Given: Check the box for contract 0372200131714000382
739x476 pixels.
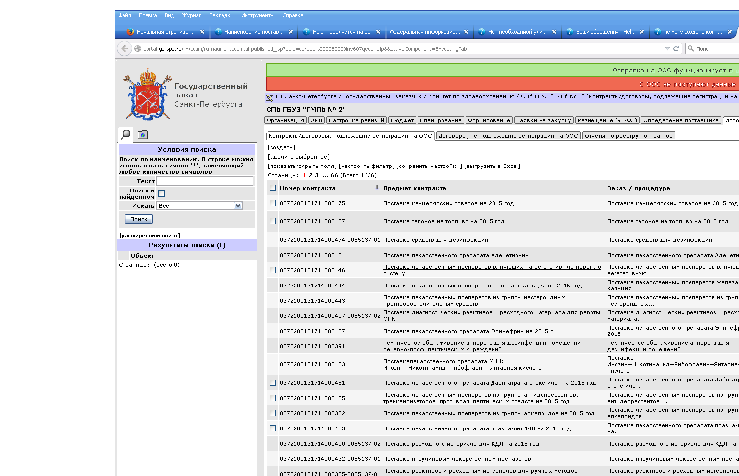Looking at the screenshot, I should tap(273, 413).
